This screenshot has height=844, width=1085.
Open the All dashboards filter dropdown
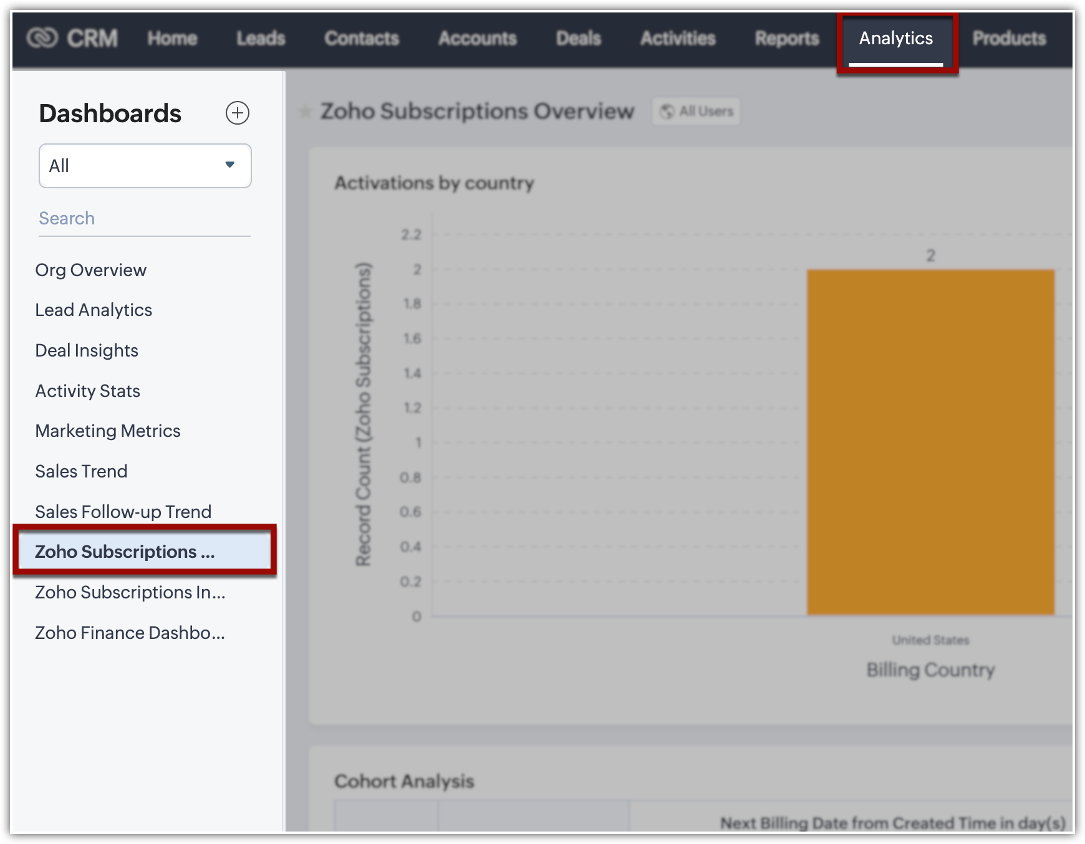coord(145,166)
